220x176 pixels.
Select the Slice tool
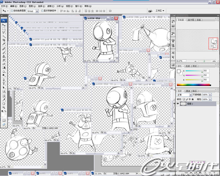(x=4, y=44)
